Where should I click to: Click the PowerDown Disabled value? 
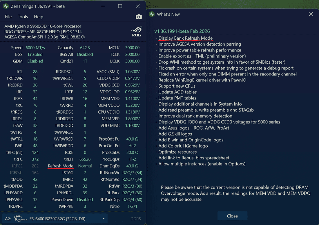[x=85, y=200]
